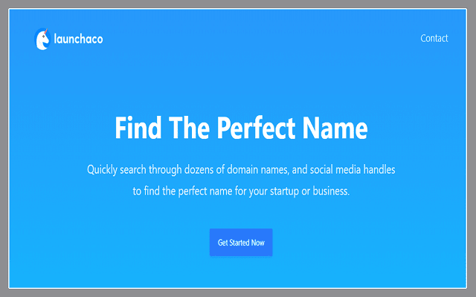Click the word "Quickly" in the subtitle
The width and height of the screenshot is (476, 297).
point(103,170)
